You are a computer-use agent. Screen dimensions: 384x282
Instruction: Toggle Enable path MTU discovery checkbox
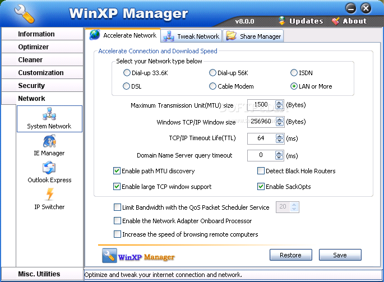pyautogui.click(x=117, y=171)
